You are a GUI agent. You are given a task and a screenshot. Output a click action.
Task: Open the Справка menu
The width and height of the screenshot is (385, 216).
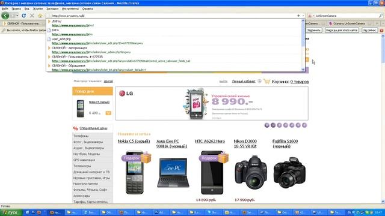tap(87, 8)
